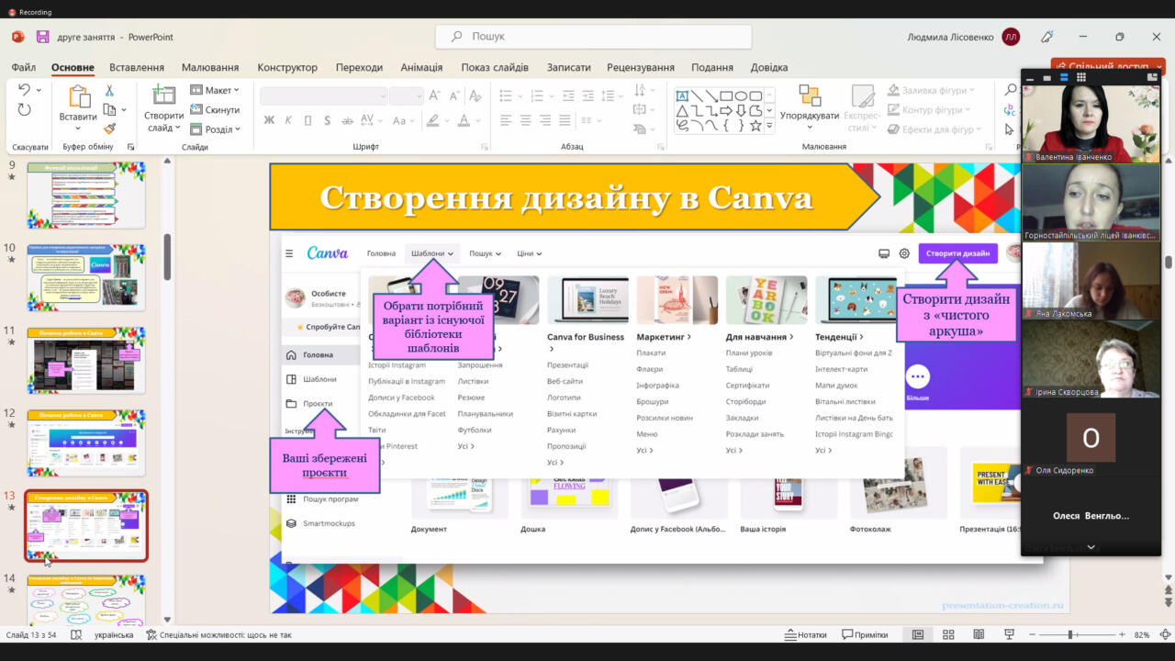The height and width of the screenshot is (661, 1175).
Task: Click the Створити слайд new slide icon
Action: click(163, 95)
